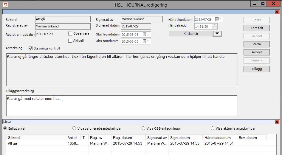282x155 pixels.
Task: Click into the Sökord field showing Att gå
Action: click(63, 19)
